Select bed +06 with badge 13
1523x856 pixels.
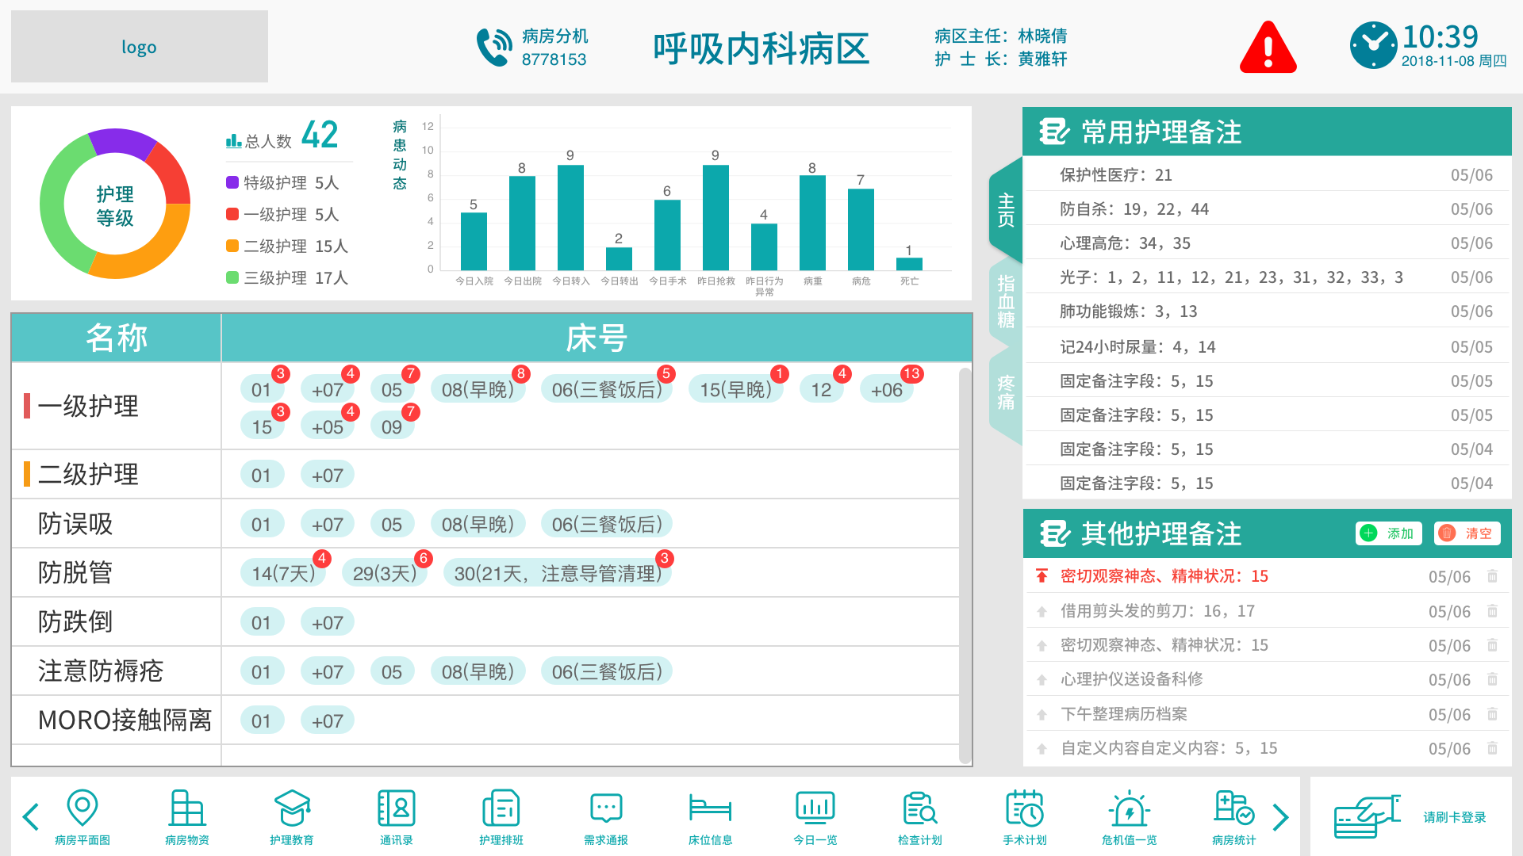(x=887, y=389)
